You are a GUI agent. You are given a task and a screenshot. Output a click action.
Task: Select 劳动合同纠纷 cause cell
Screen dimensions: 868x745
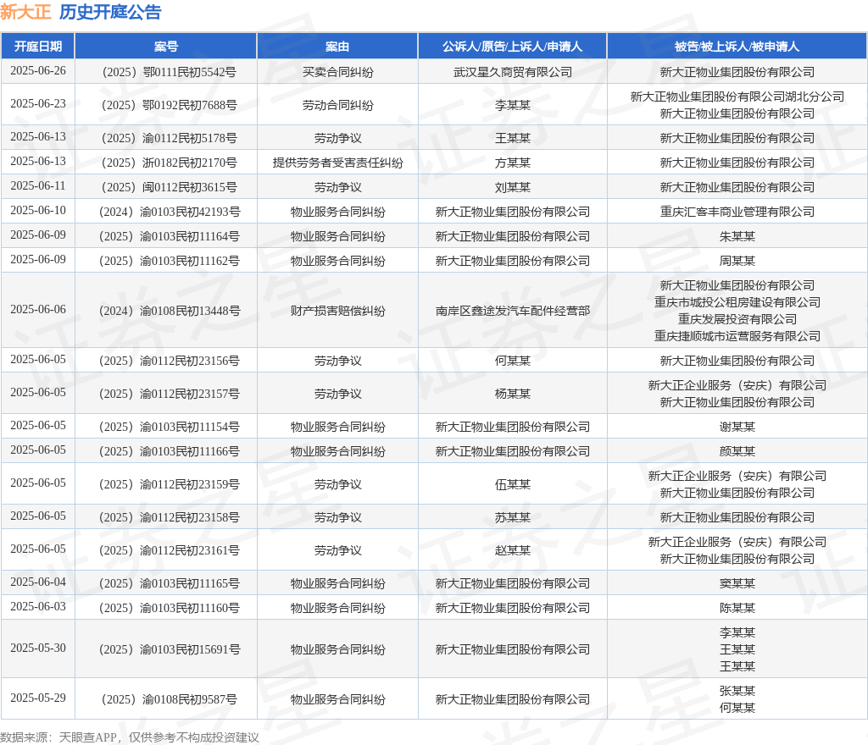[x=337, y=105]
